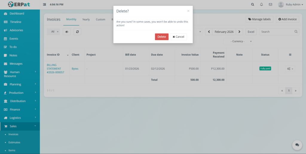Click the Add invoice button

(287, 19)
